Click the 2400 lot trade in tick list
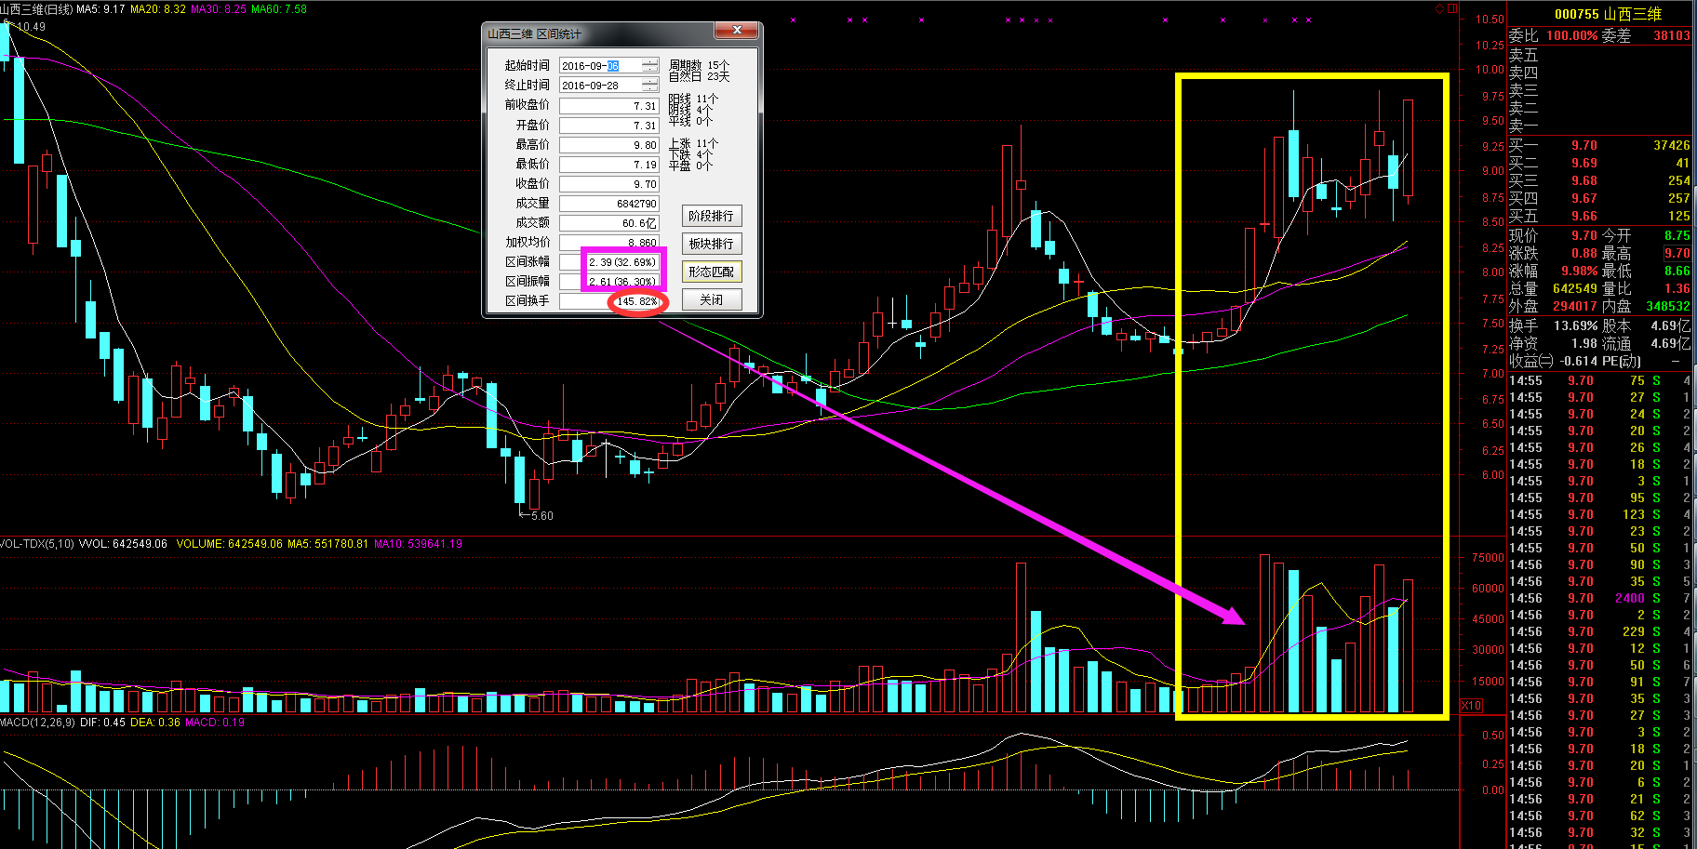1697x849 pixels. tap(1630, 599)
